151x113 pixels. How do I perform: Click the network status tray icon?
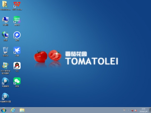point(132,110)
